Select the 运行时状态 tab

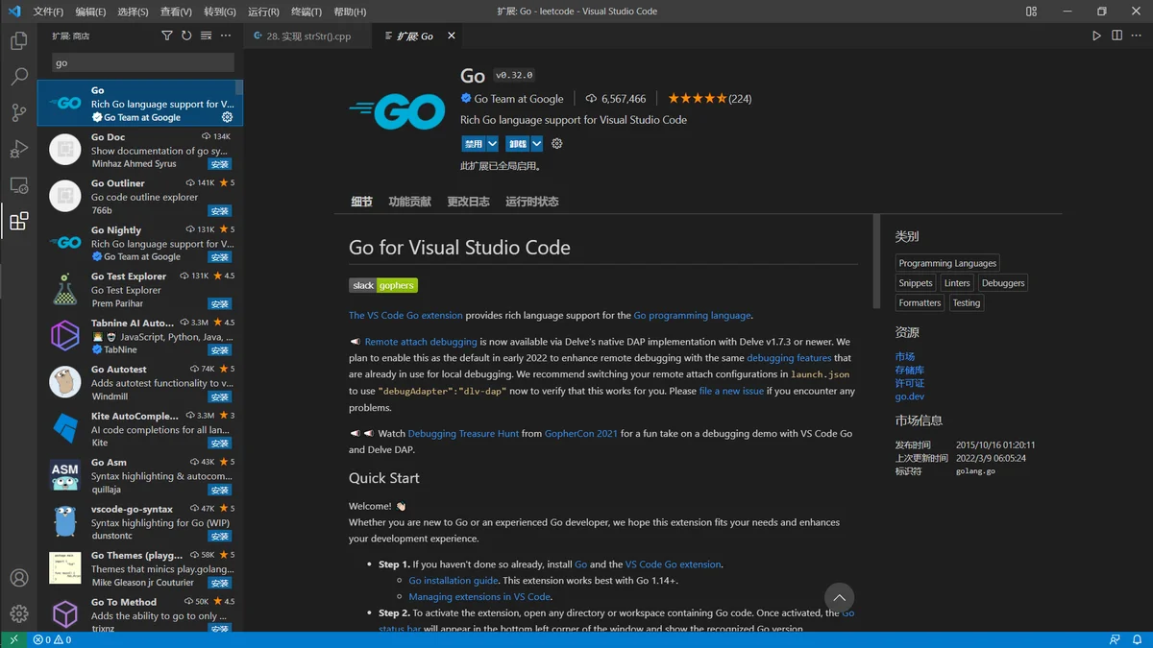point(532,202)
